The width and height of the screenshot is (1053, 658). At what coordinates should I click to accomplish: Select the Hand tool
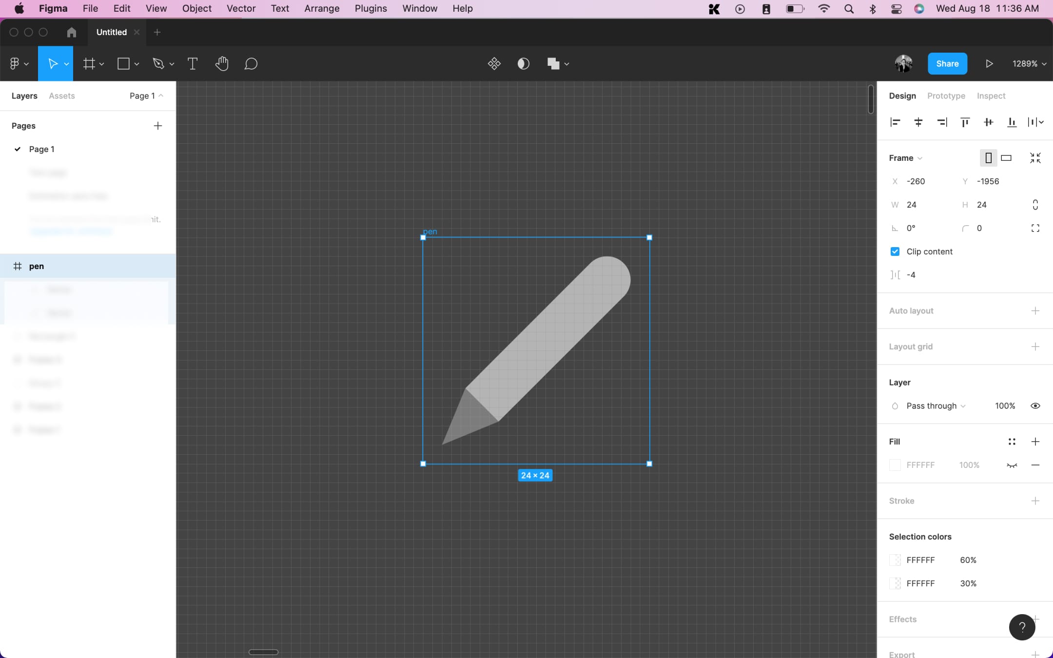click(222, 64)
